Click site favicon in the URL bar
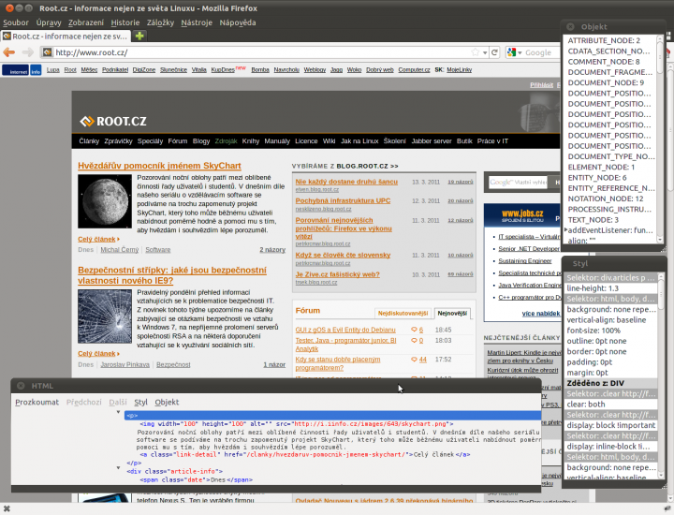The width and height of the screenshot is (674, 515). [x=48, y=52]
